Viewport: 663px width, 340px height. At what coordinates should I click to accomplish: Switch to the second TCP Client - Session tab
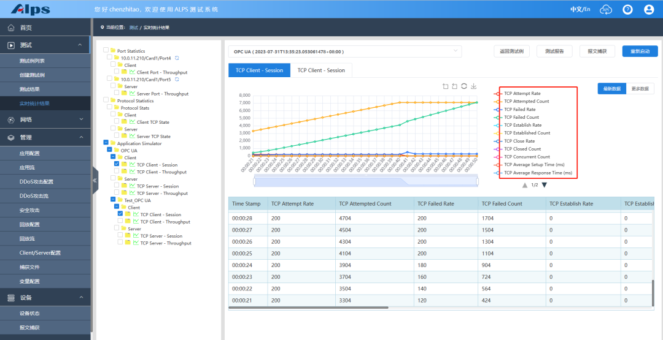pyautogui.click(x=321, y=70)
